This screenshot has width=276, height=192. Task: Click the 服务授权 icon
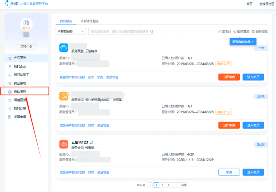coord(253,31)
